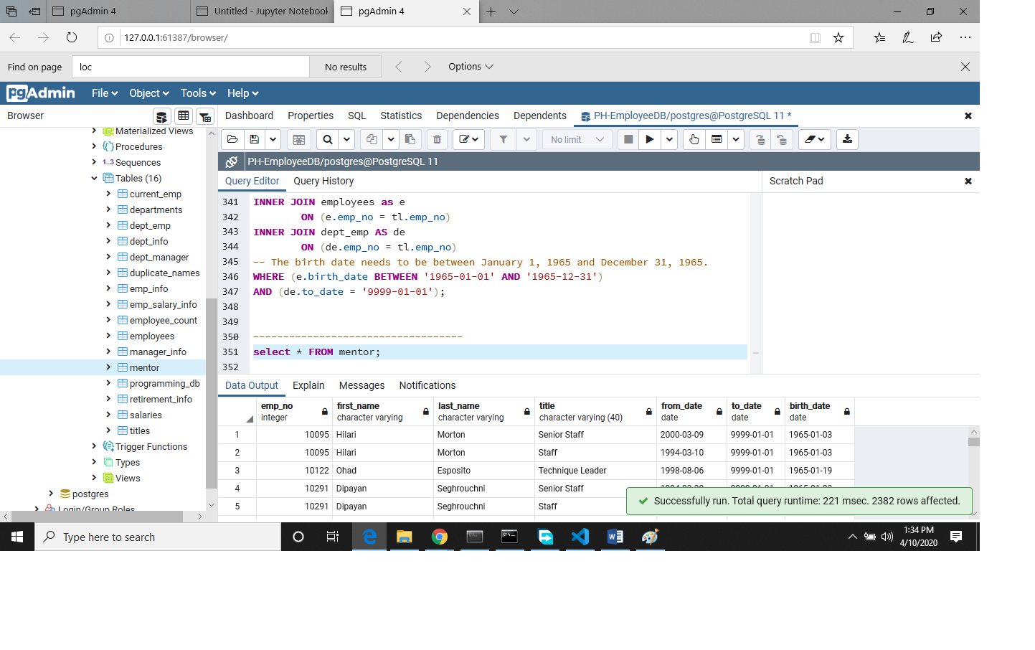
Task: Click the Paste rows icon
Action: (410, 139)
